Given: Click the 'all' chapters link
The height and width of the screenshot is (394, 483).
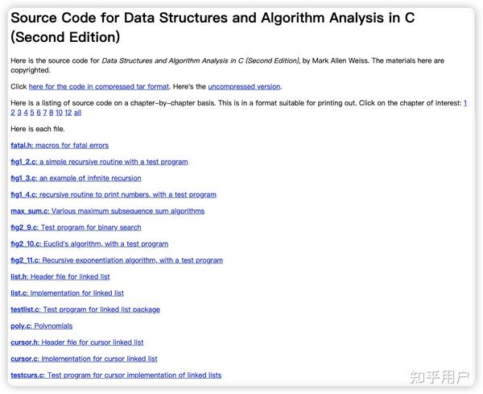Looking at the screenshot, I should tap(77, 113).
